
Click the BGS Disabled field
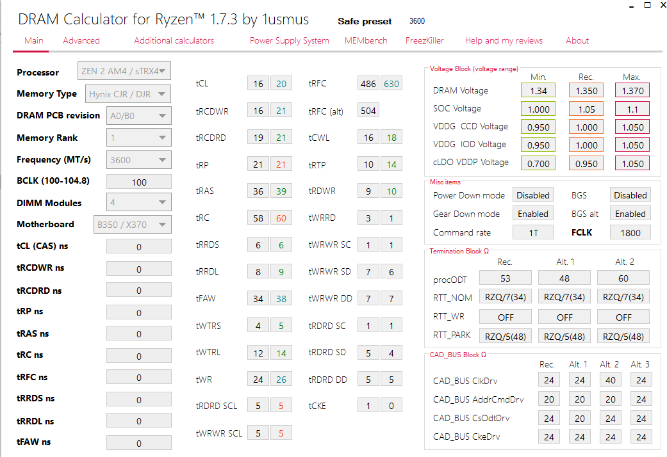[x=630, y=195]
